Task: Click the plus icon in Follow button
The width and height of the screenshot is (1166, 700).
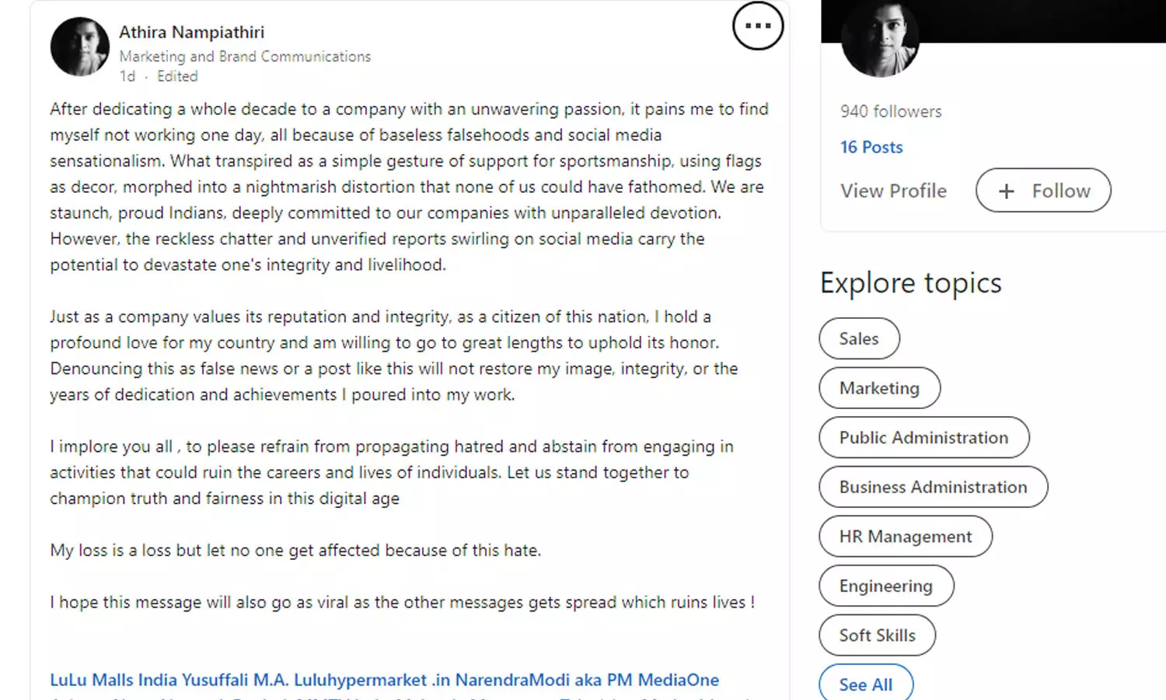Action: 1006,191
